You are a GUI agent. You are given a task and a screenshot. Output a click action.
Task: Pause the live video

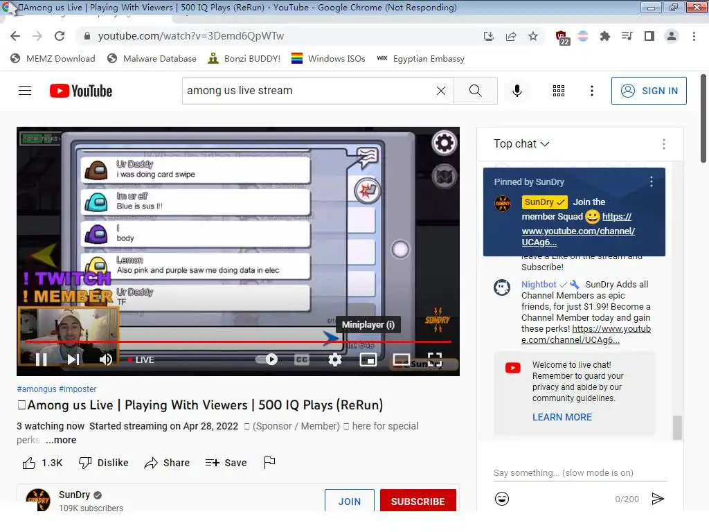[x=41, y=360]
